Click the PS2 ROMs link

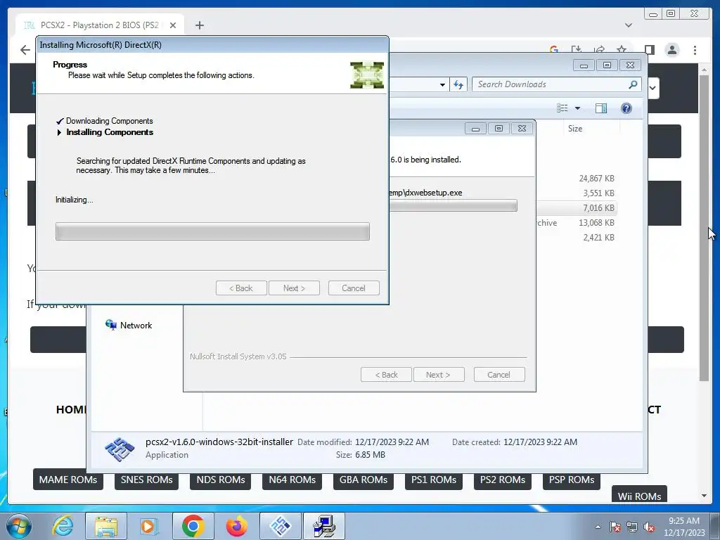tap(502, 480)
